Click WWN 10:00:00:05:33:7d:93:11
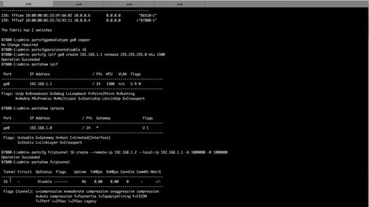This screenshot has height=207, width=369. tap(48, 21)
